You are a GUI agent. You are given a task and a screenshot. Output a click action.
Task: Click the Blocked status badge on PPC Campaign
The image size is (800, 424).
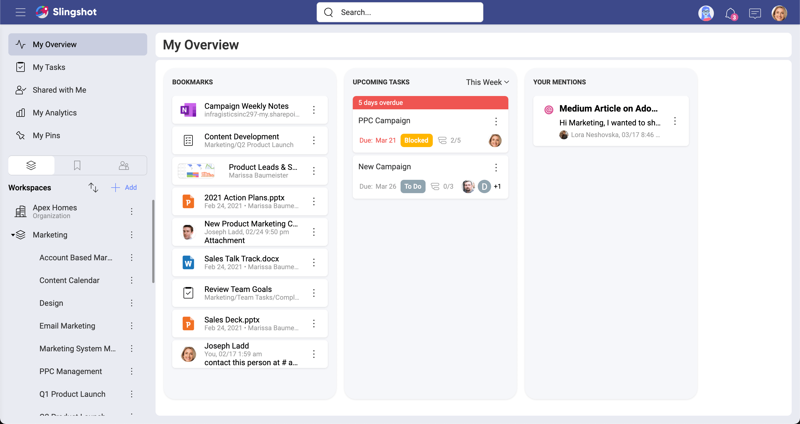tap(416, 140)
